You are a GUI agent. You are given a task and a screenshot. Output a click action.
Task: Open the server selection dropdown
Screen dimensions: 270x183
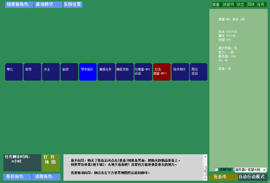click(264, 170)
